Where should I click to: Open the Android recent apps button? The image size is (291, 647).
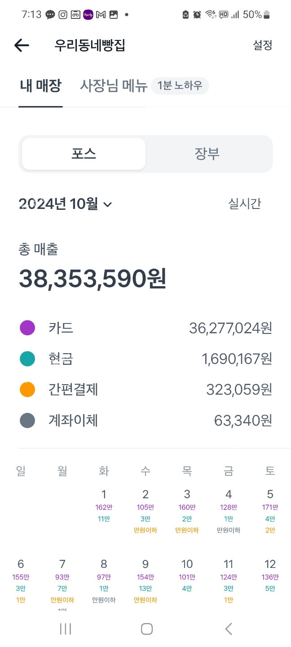[66, 629]
